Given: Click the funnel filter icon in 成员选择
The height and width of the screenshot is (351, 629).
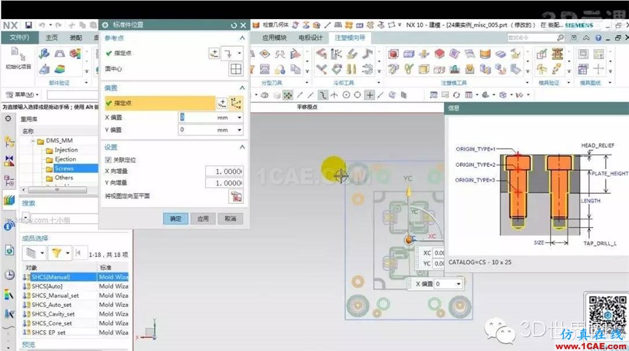Looking at the screenshot, I should coord(56,253).
